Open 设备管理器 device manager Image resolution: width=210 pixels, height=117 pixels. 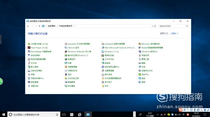(108, 70)
